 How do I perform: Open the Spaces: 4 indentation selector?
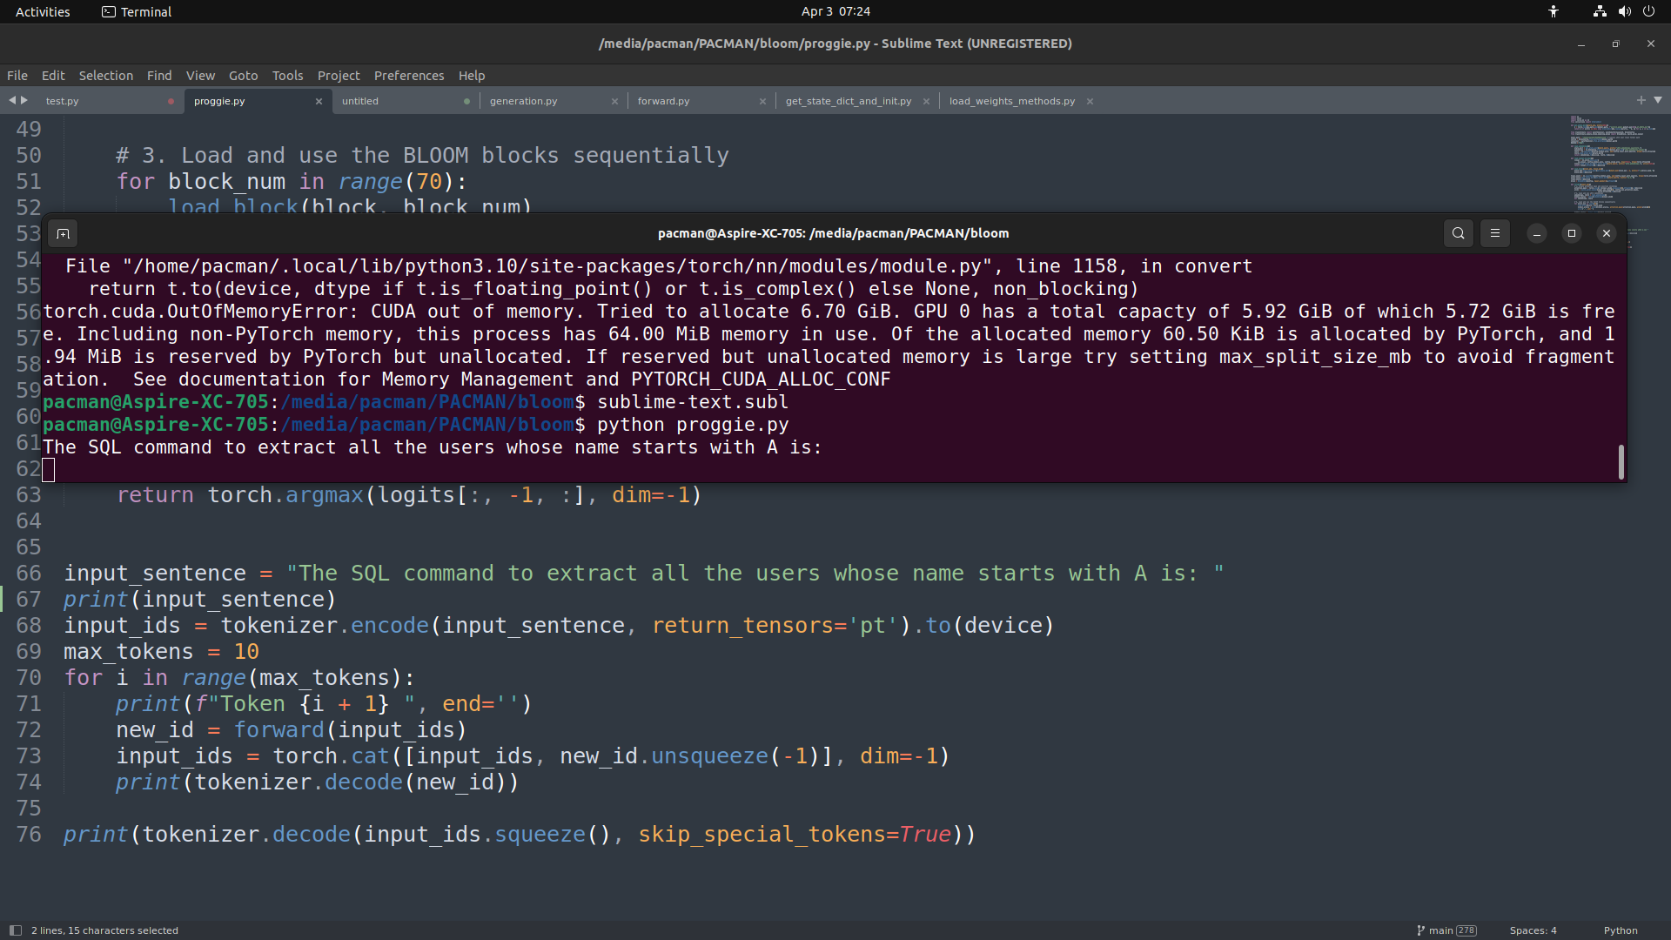click(x=1533, y=930)
